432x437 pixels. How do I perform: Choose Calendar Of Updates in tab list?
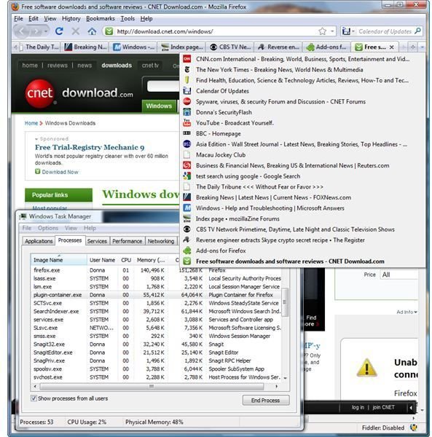pyautogui.click(x=302, y=91)
